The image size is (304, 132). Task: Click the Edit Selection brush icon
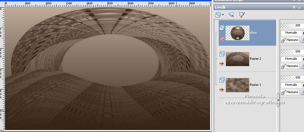point(242,15)
